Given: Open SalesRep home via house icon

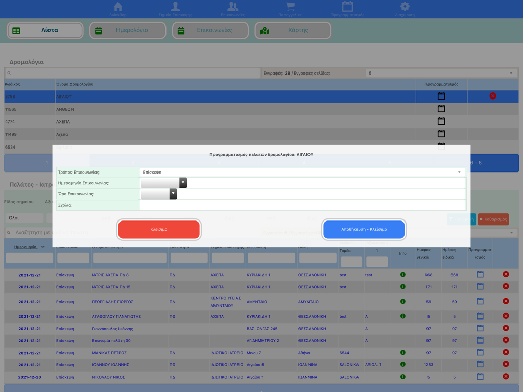Looking at the screenshot, I should (117, 6).
